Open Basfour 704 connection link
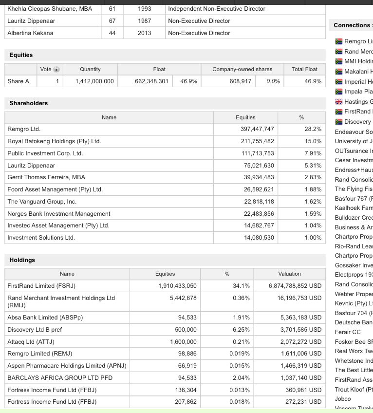The height and width of the screenshot is (413, 373). point(354,313)
